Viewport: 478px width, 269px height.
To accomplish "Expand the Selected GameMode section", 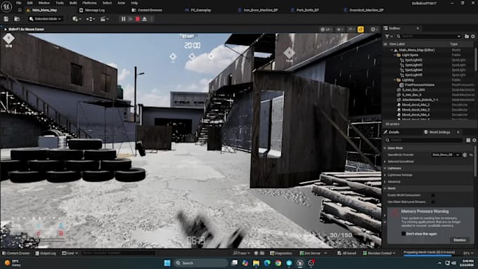I will (385, 162).
